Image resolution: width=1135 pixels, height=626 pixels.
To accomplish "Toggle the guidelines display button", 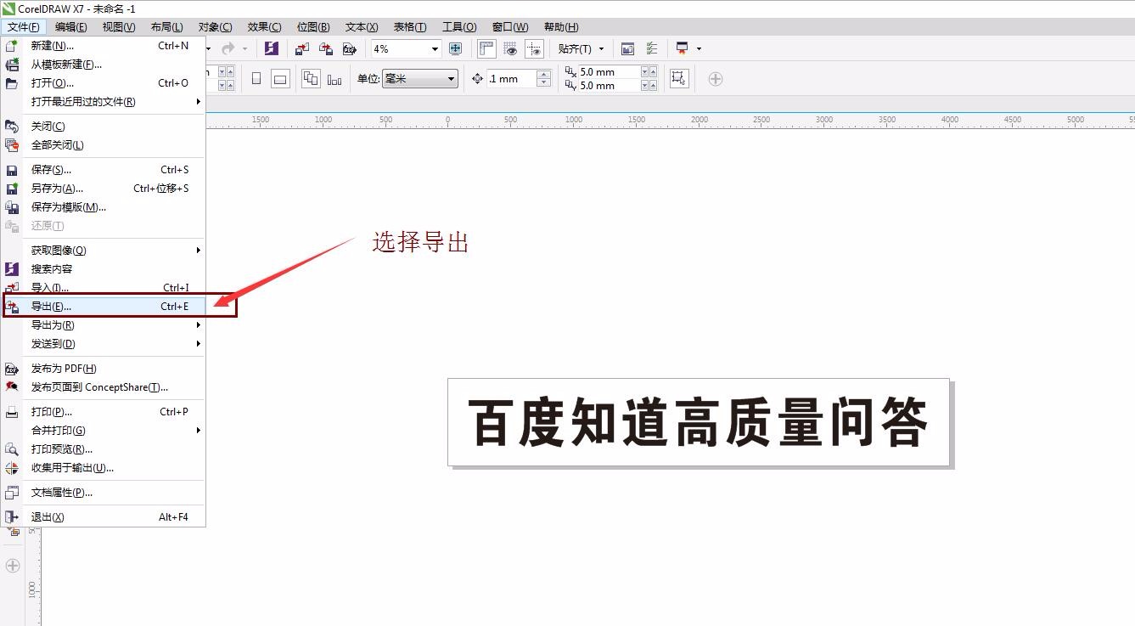I will click(534, 48).
